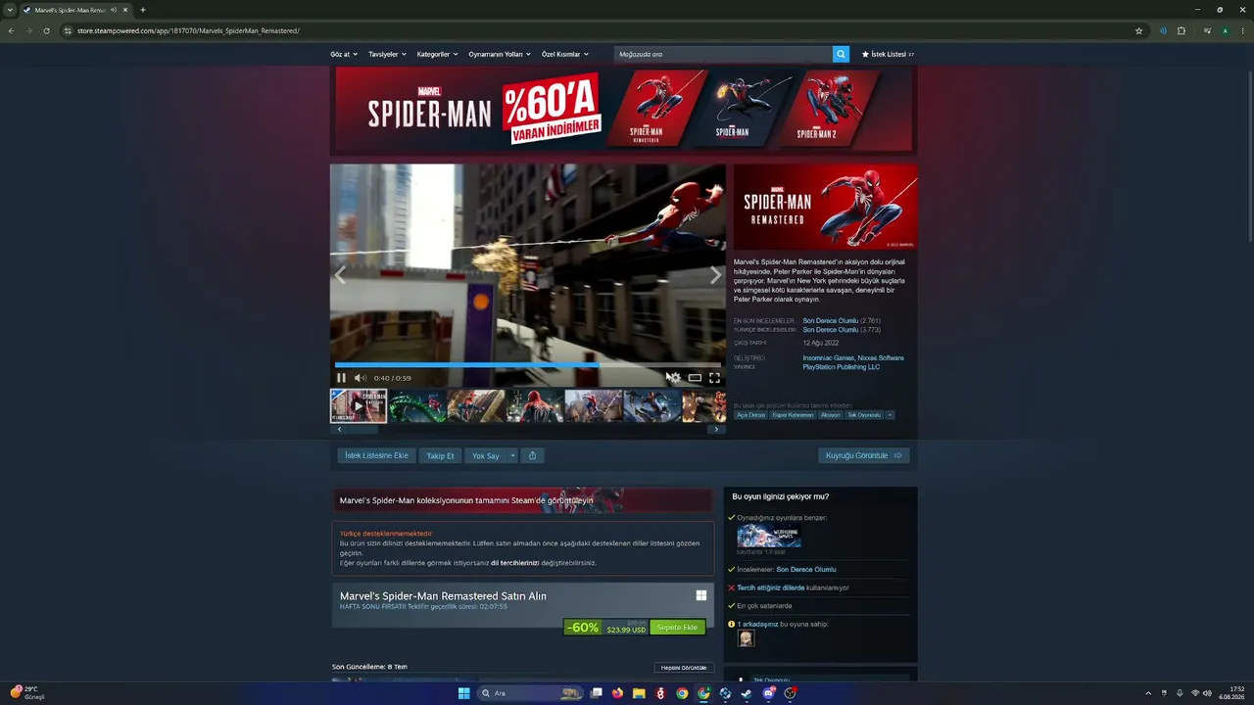
Task: Expand the 'Kategoriler' menu
Action: pos(437,54)
